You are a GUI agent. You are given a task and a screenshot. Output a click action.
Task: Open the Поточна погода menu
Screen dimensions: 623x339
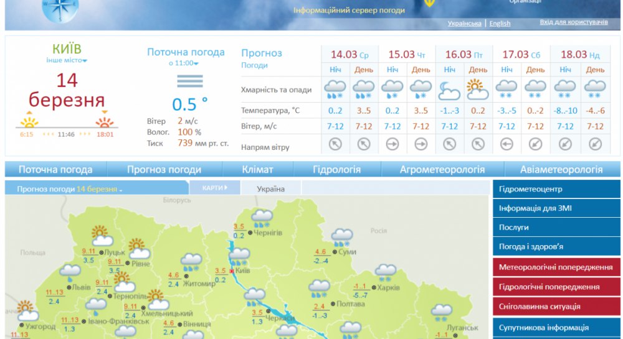[55, 170]
